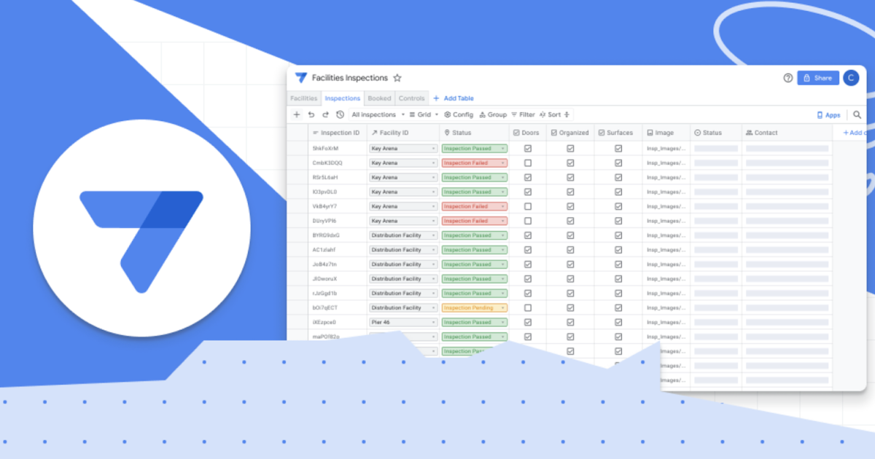The width and height of the screenshot is (875, 459).
Task: Select the Inspection Passed tag in row RSr5L6aH
Action: tap(474, 177)
